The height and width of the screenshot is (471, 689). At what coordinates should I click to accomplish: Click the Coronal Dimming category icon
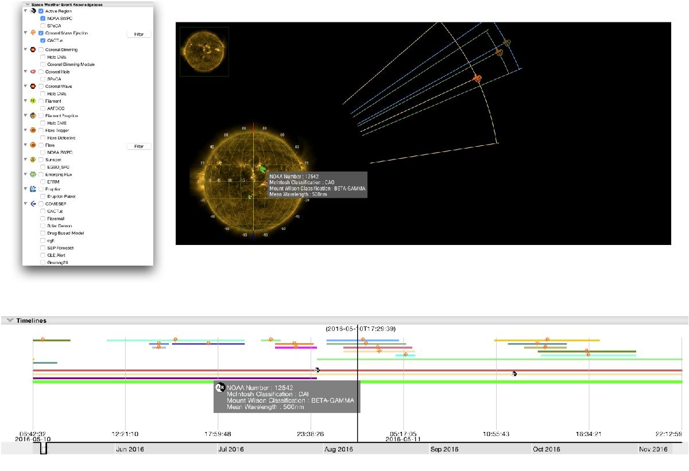point(33,50)
